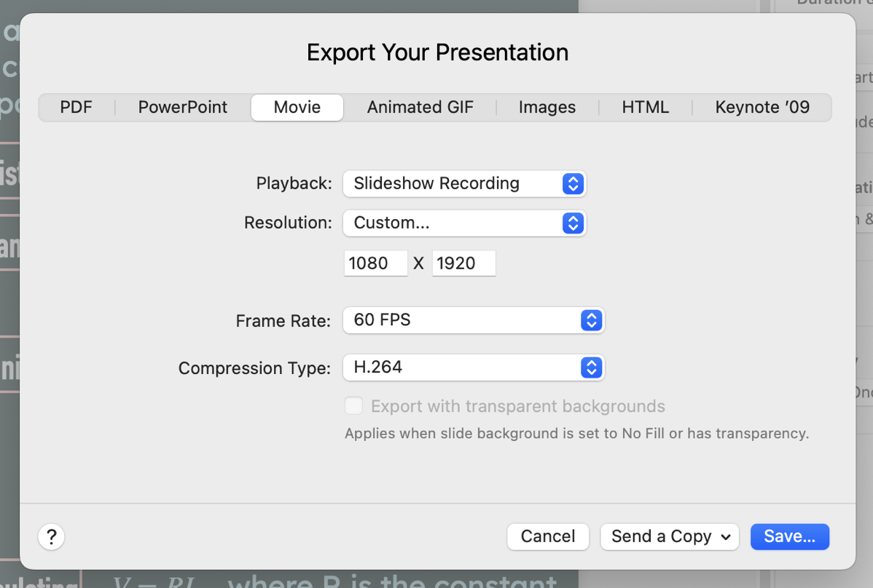The image size is (873, 588).
Task: Click the resolution height field showing 1920
Action: [463, 263]
